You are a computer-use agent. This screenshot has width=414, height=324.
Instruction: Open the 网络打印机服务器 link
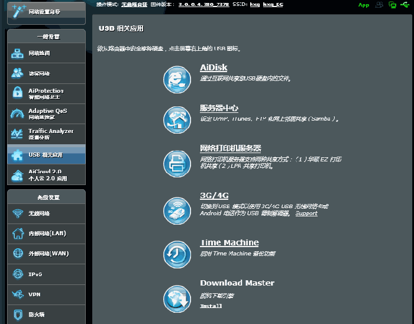(x=231, y=148)
